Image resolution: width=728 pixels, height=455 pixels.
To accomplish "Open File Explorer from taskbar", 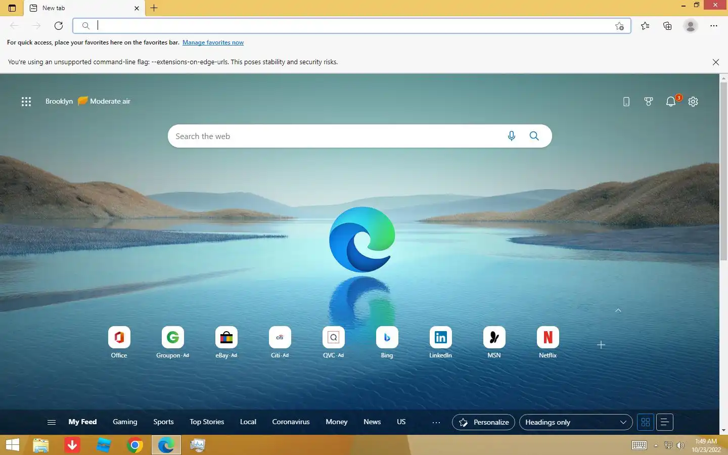I will click(41, 445).
